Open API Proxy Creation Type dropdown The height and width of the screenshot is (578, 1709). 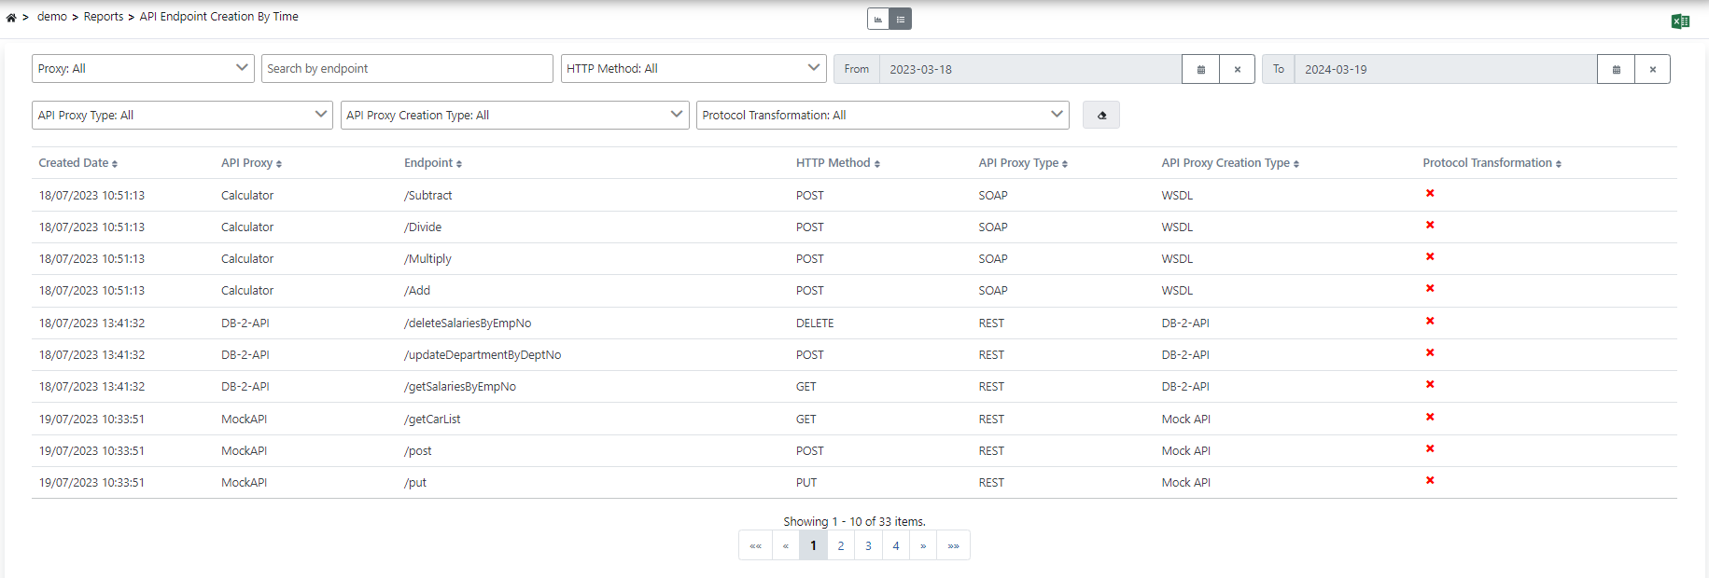coord(514,116)
